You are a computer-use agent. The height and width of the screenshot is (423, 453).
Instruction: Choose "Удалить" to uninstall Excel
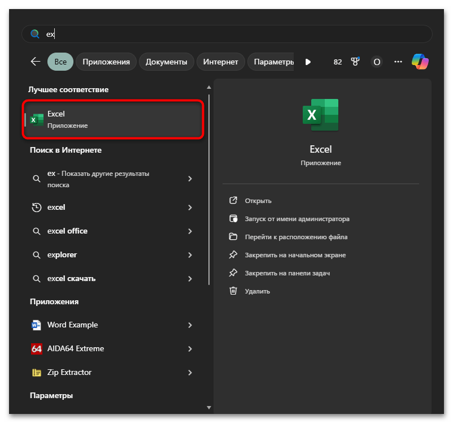tap(258, 291)
